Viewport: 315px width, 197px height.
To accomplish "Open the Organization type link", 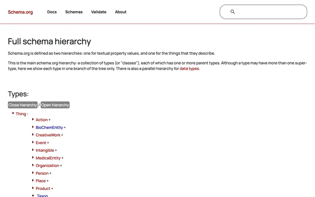I will (47, 165).
